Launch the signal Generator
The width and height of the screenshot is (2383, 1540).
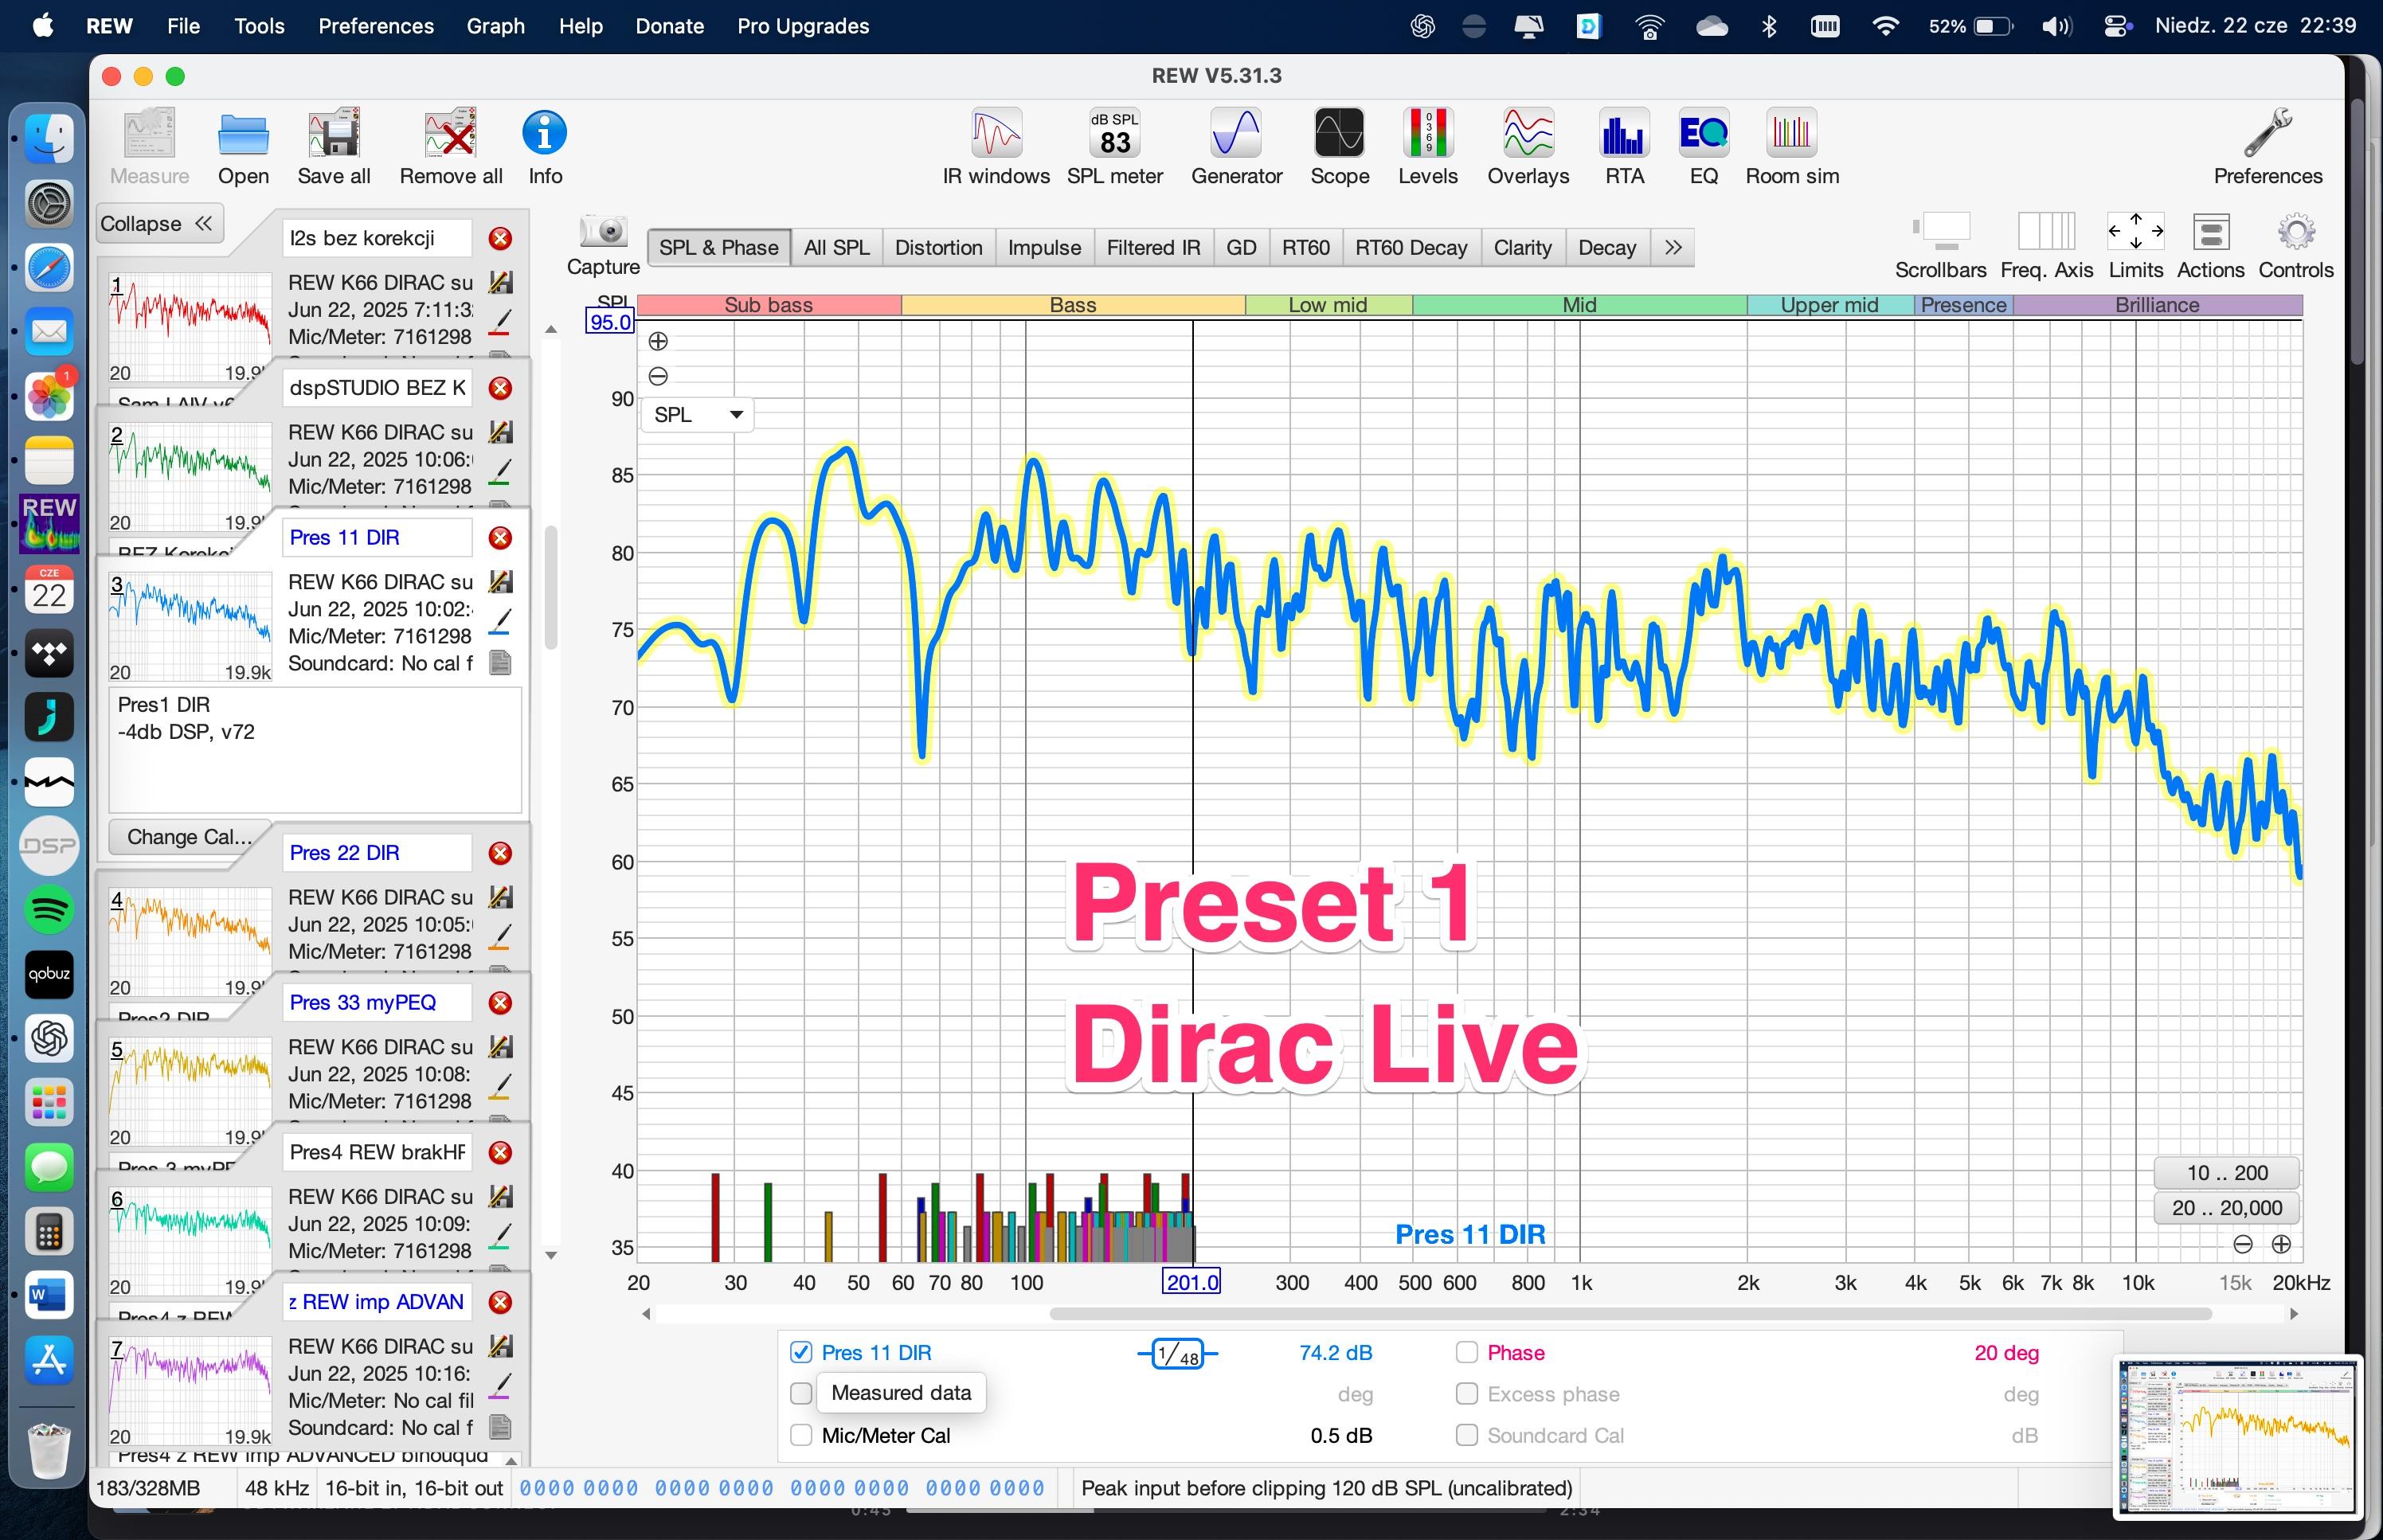click(x=1236, y=147)
